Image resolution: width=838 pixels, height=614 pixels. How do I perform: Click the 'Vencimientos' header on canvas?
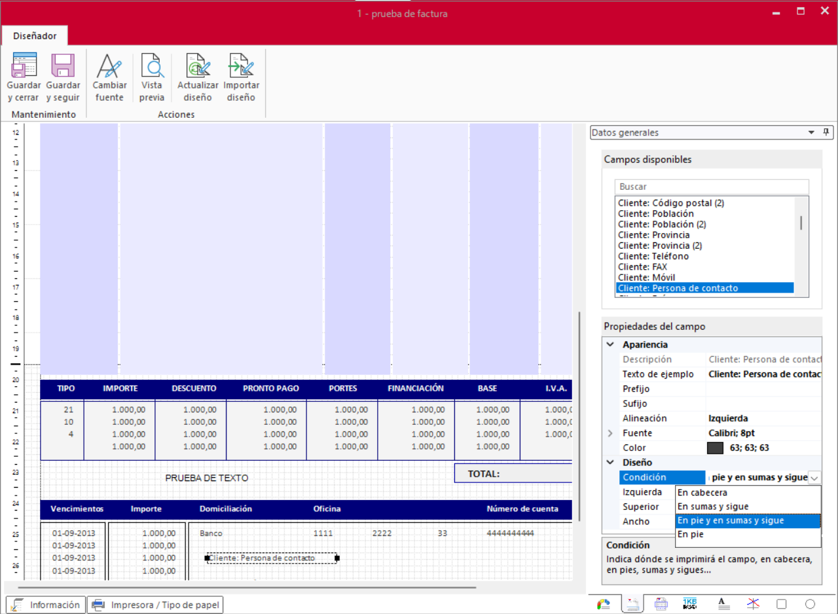pos(77,509)
